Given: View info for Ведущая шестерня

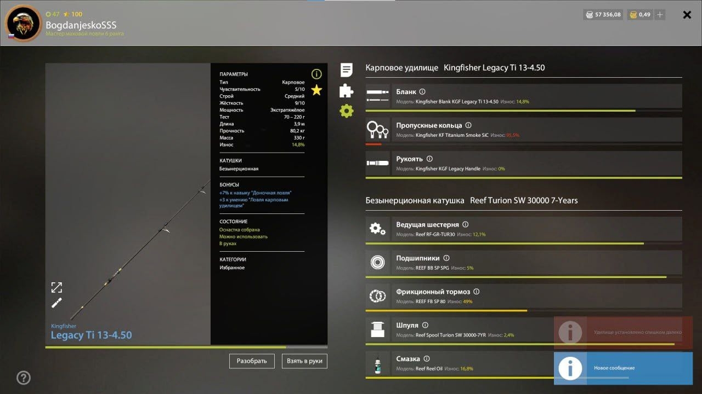Looking at the screenshot, I should (x=466, y=224).
